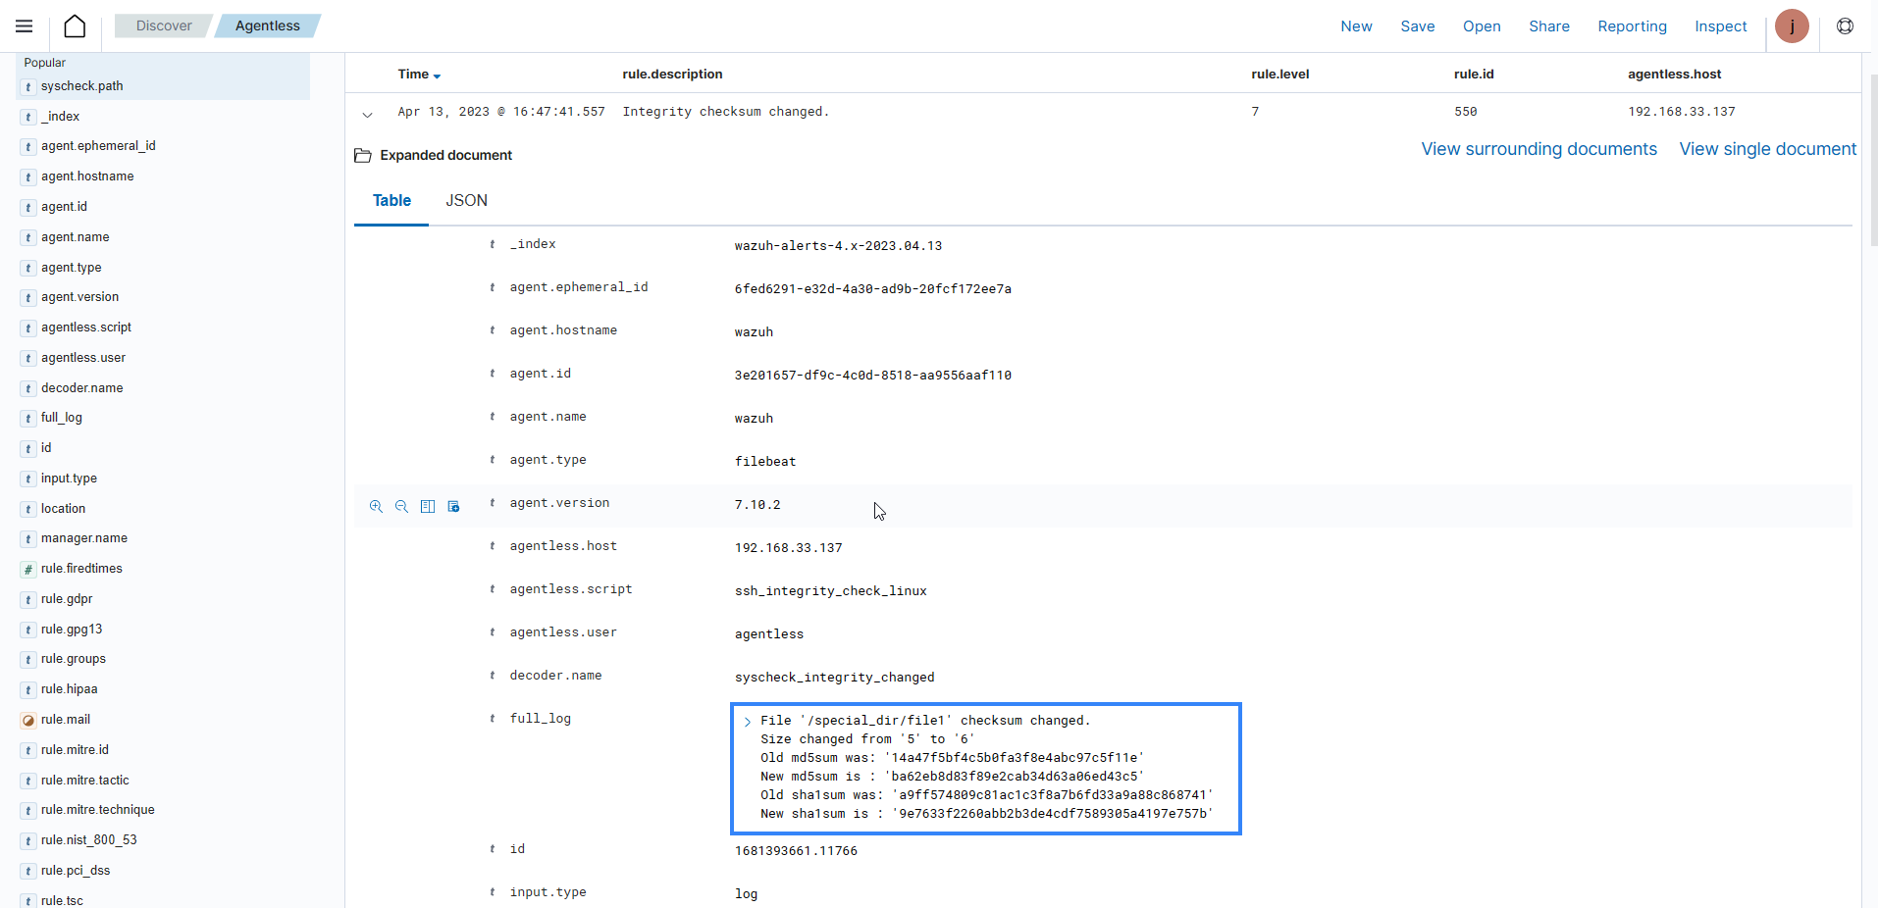The height and width of the screenshot is (908, 1878).
Task: Toggle agent.version column in table
Action: point(428,507)
